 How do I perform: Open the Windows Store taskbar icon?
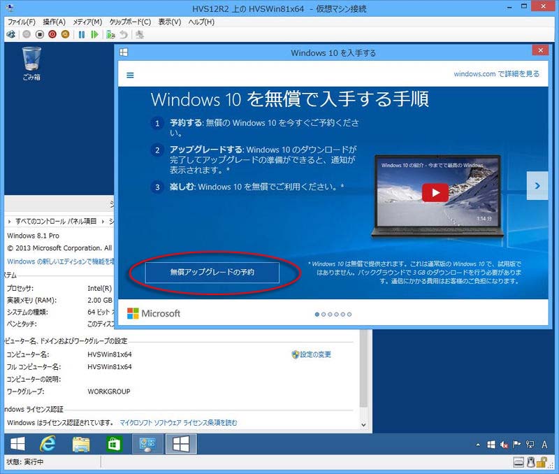(x=114, y=444)
